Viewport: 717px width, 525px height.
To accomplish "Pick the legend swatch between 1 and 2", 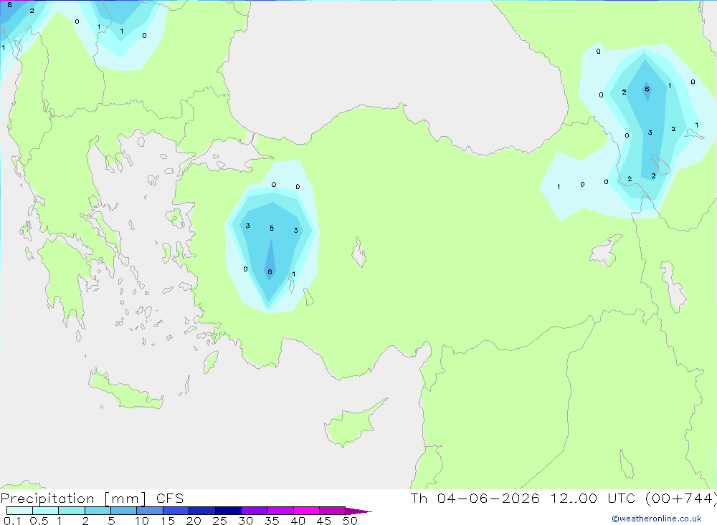I will coord(72,511).
